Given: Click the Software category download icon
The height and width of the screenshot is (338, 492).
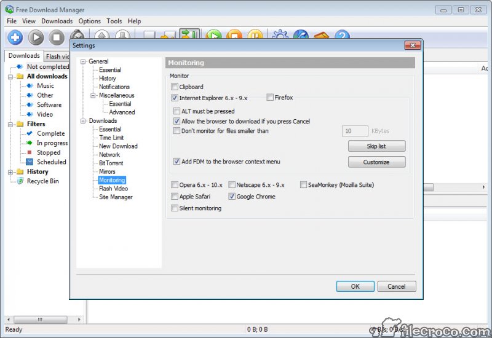Looking at the screenshot, I should point(30,104).
